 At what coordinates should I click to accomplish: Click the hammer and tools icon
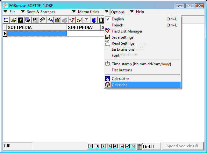(42, 20)
